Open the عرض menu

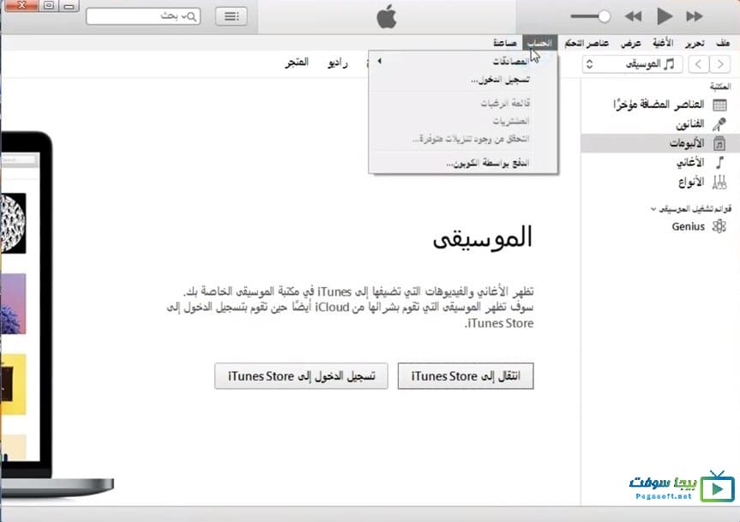pos(631,43)
